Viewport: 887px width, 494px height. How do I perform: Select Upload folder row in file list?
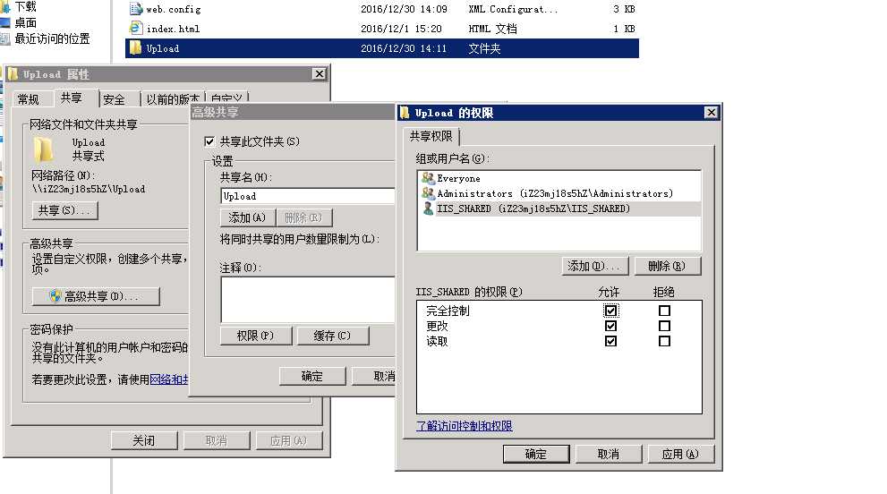(382, 48)
